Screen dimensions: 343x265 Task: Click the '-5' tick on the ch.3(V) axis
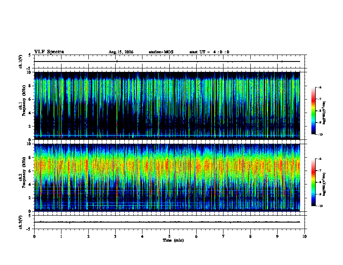coord(29,229)
